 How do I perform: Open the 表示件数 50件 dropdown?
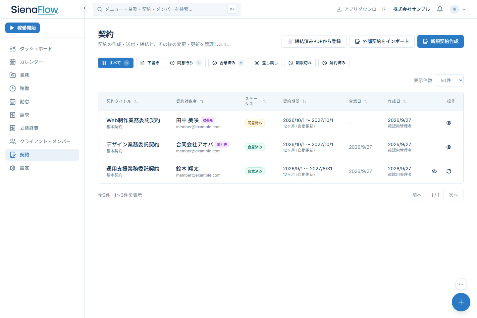tap(449, 80)
